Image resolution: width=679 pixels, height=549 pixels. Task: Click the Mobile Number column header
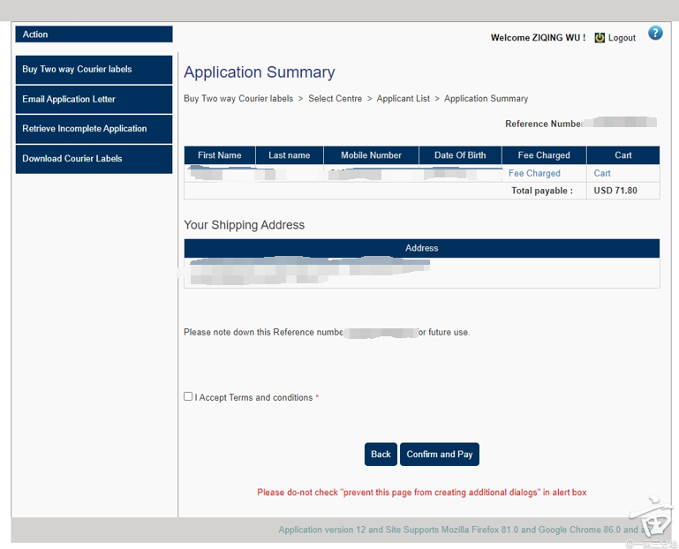pyautogui.click(x=371, y=155)
